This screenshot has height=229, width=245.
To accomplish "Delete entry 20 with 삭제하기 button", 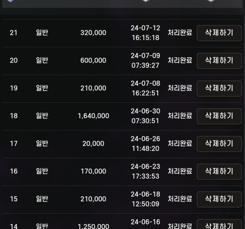I will 219,61.
